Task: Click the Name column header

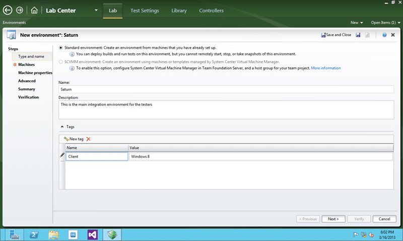Action: pyautogui.click(x=97, y=148)
